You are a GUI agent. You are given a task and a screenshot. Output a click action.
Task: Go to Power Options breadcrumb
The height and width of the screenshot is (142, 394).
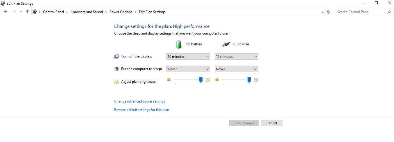click(121, 12)
